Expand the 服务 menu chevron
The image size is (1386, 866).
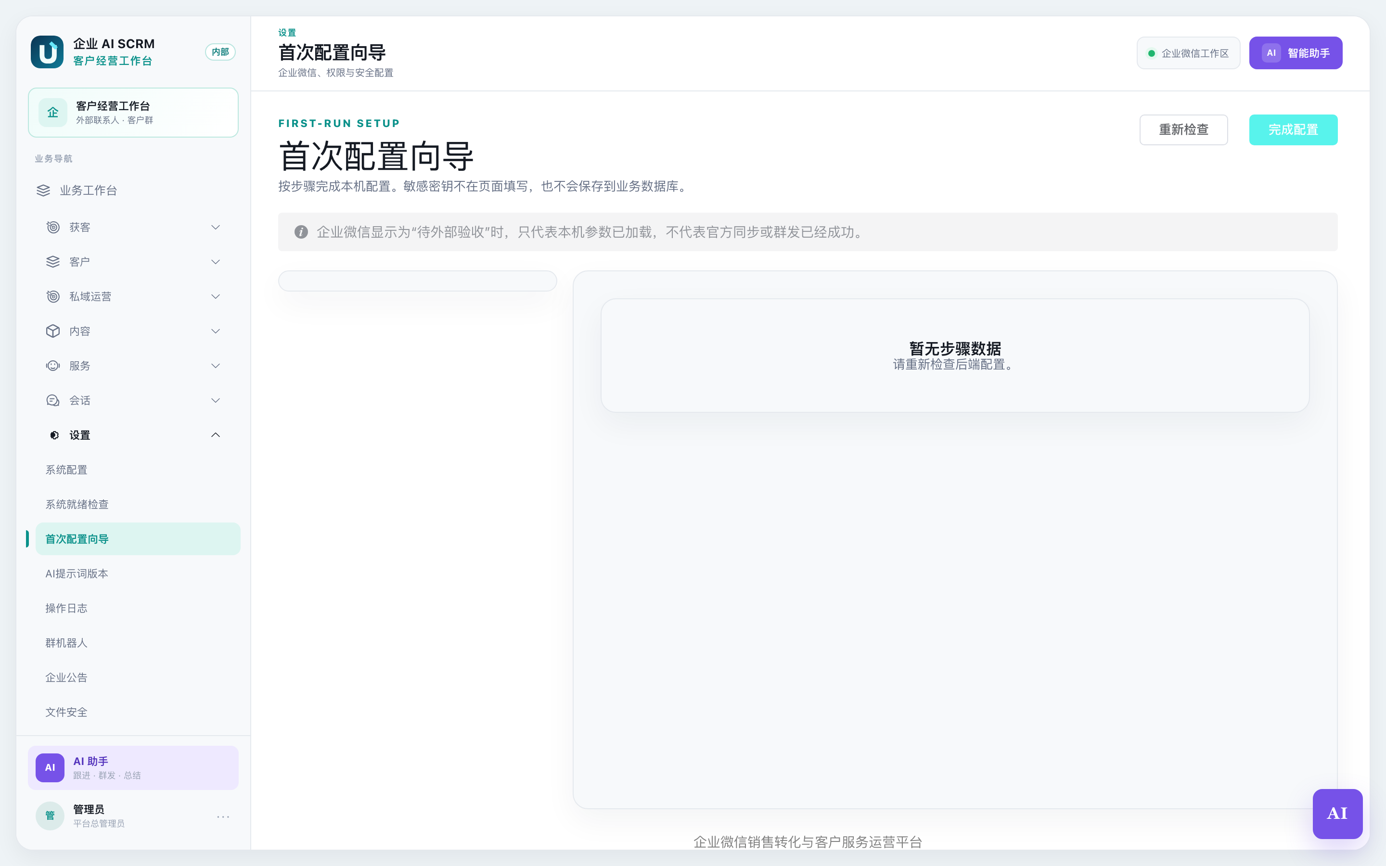point(215,366)
